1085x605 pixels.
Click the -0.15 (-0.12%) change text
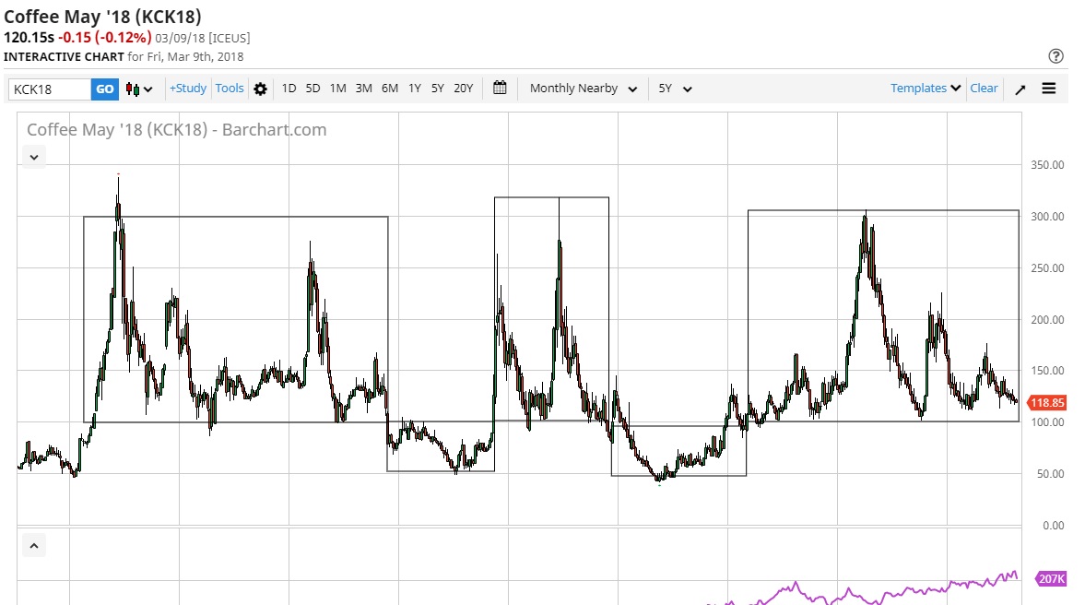(x=104, y=38)
